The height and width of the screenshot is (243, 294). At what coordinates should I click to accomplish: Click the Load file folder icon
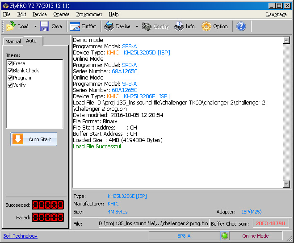[11, 26]
